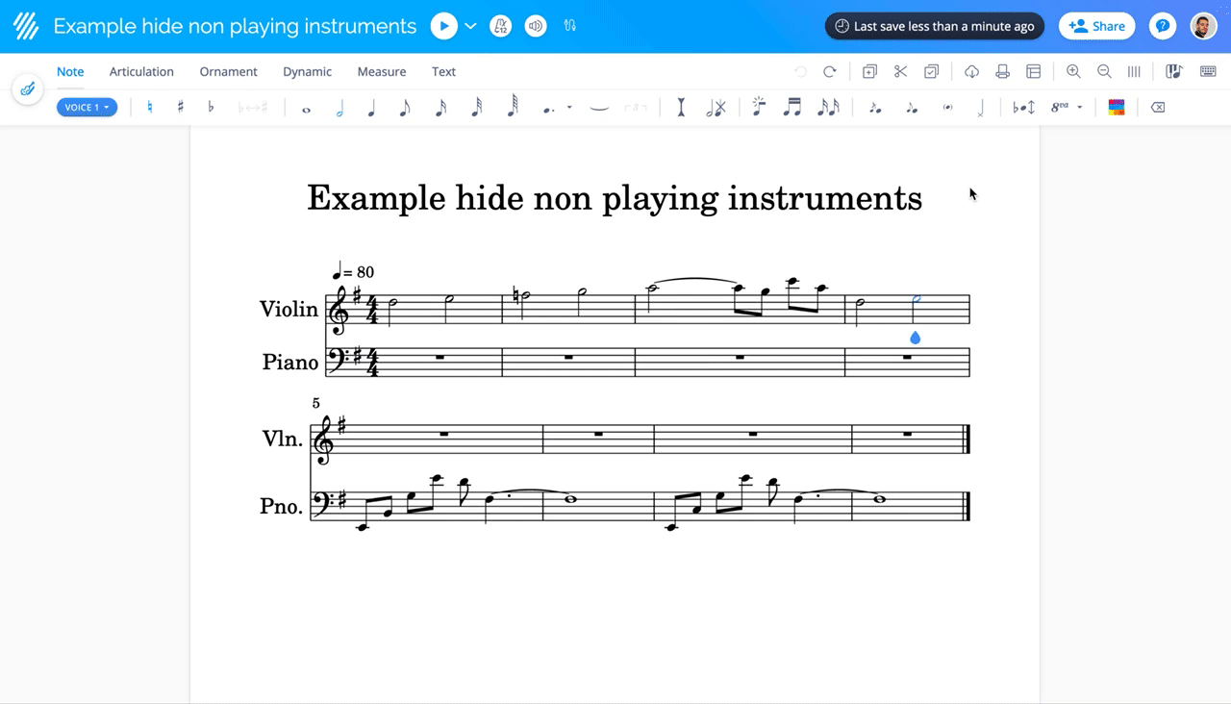Expand the 8va octave options
This screenshot has width=1231, height=704.
(x=1079, y=107)
